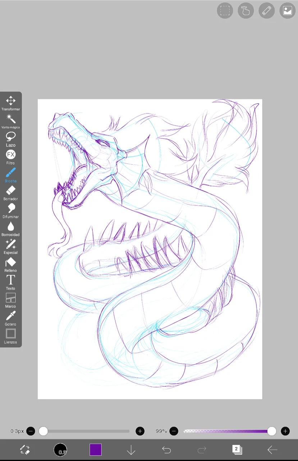This screenshot has height=461, width=298.
Task: Toggle brush and eraser switch icon
Action: coord(25,449)
